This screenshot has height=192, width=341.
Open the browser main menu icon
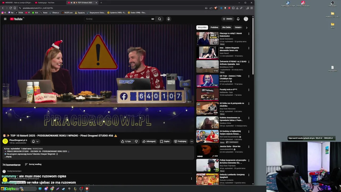[251, 8]
